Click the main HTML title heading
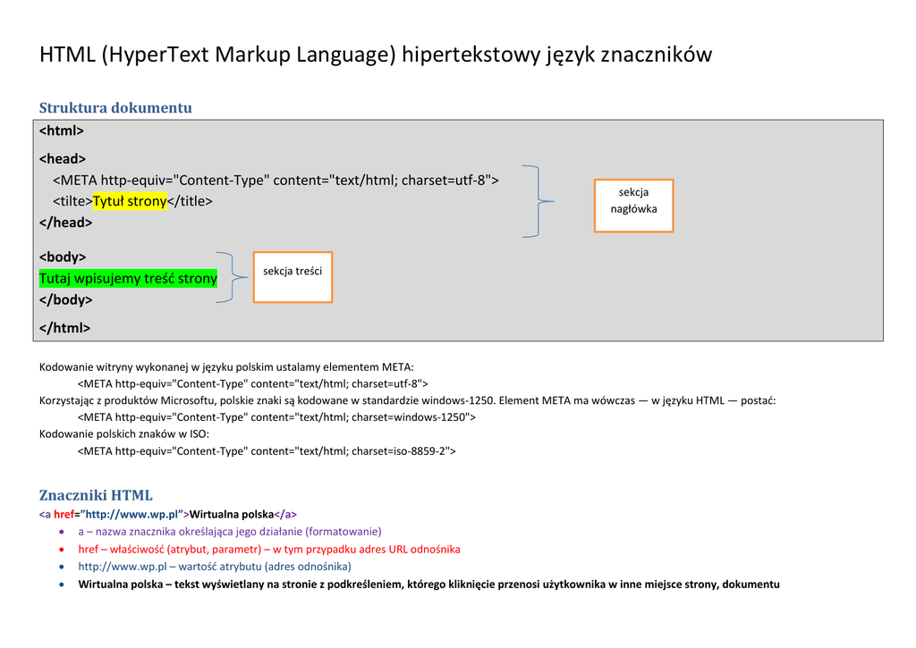This screenshot has height=648, width=916. 376,55
